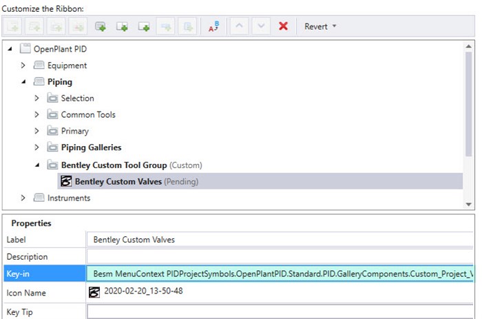Select the Common Tools group row
Screen dimensions: 482x319
(x=88, y=114)
